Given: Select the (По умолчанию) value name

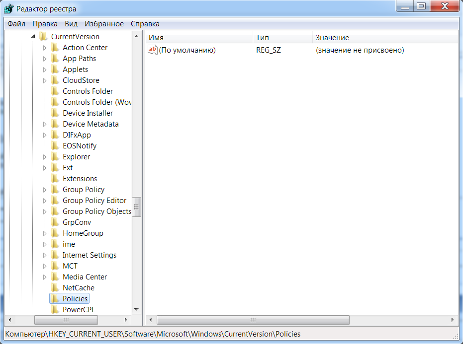Looking at the screenshot, I should [187, 50].
